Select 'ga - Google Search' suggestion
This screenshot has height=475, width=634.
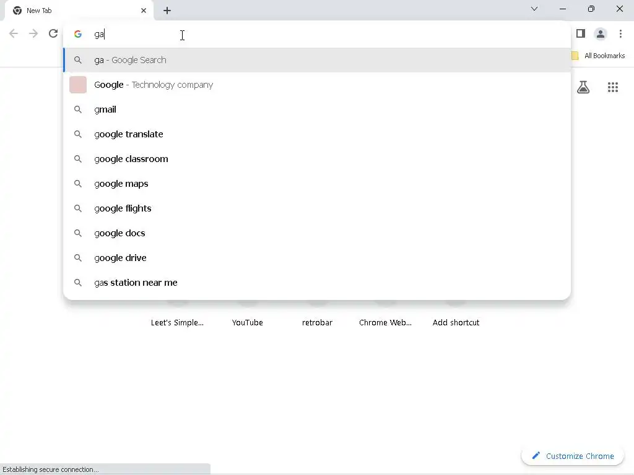317,60
